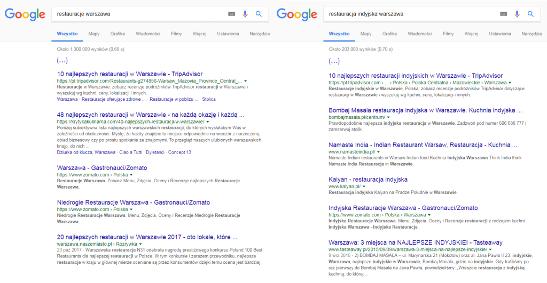This screenshot has height=283, width=547.
Task: Open 'Warszawa - Gastronauci/Zomato' result
Action: [102, 168]
